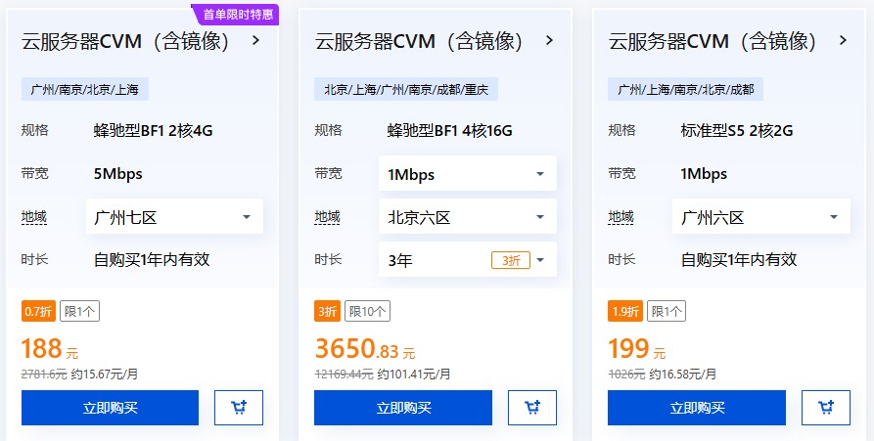Click the 北京/上海/广州/南京/成都/重庆 region tag
This screenshot has height=441, width=874.
(406, 89)
